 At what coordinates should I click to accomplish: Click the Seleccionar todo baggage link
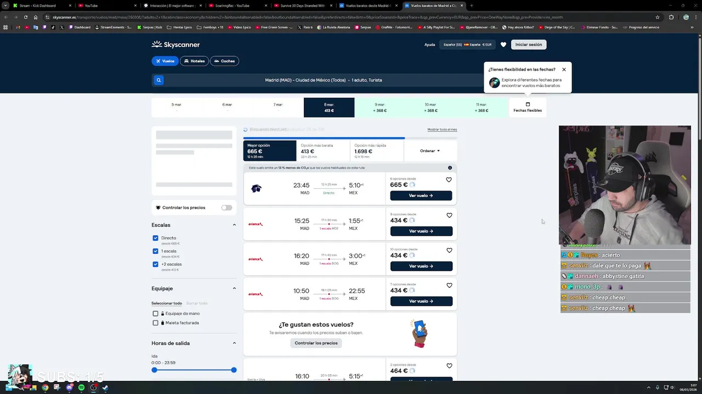click(167, 303)
